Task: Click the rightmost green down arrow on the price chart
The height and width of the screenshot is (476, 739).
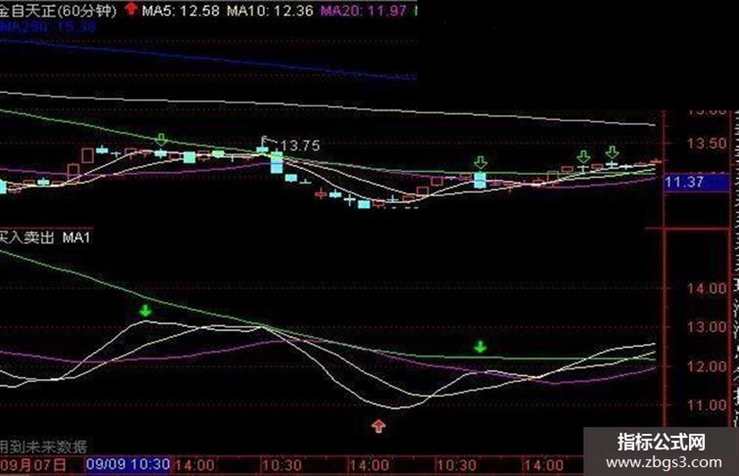Action: tap(612, 152)
